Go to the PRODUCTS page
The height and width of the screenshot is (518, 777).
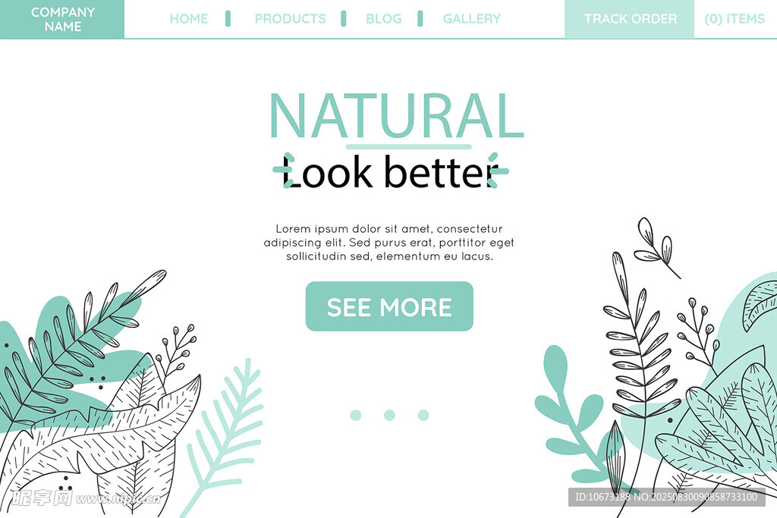click(x=291, y=19)
